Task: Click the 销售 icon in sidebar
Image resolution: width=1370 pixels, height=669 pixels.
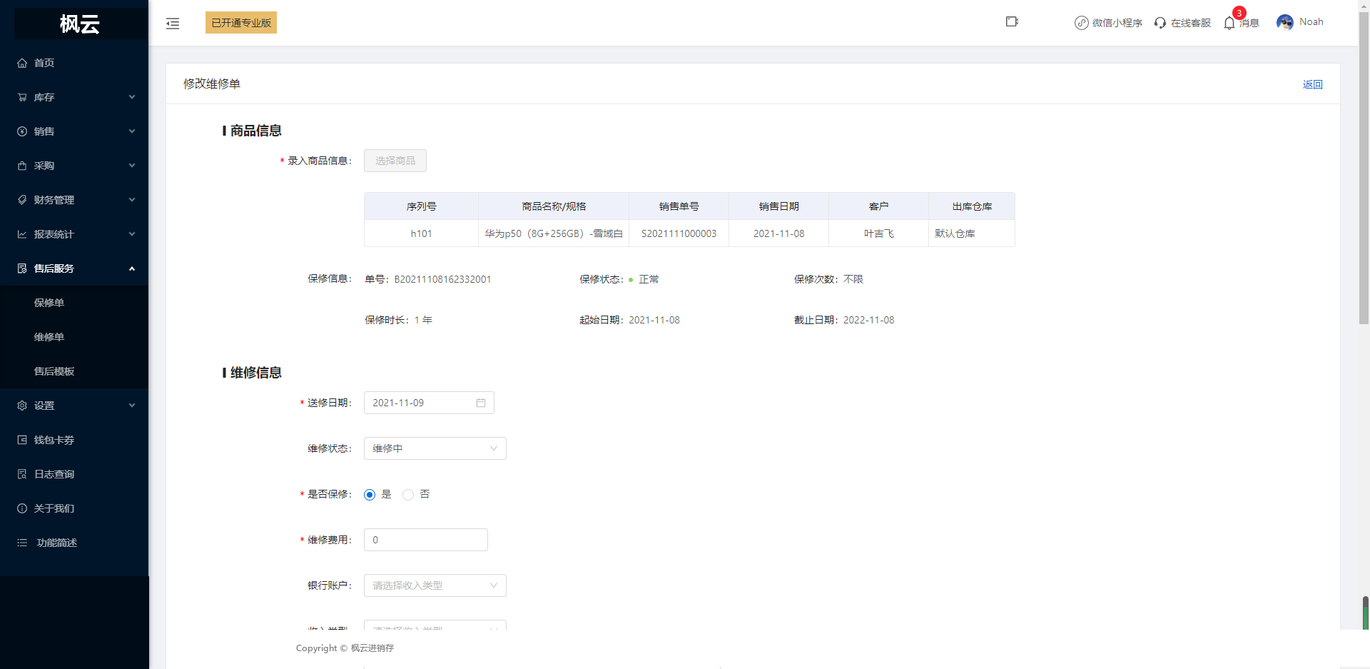Action: tap(22, 131)
